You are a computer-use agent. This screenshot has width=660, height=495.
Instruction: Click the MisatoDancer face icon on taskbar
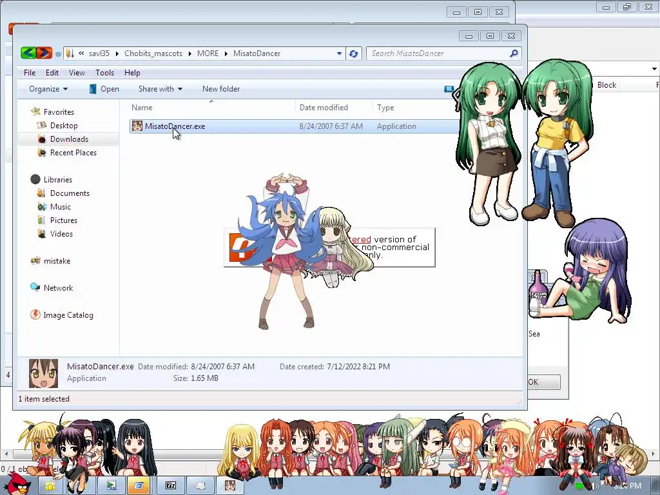(x=230, y=486)
